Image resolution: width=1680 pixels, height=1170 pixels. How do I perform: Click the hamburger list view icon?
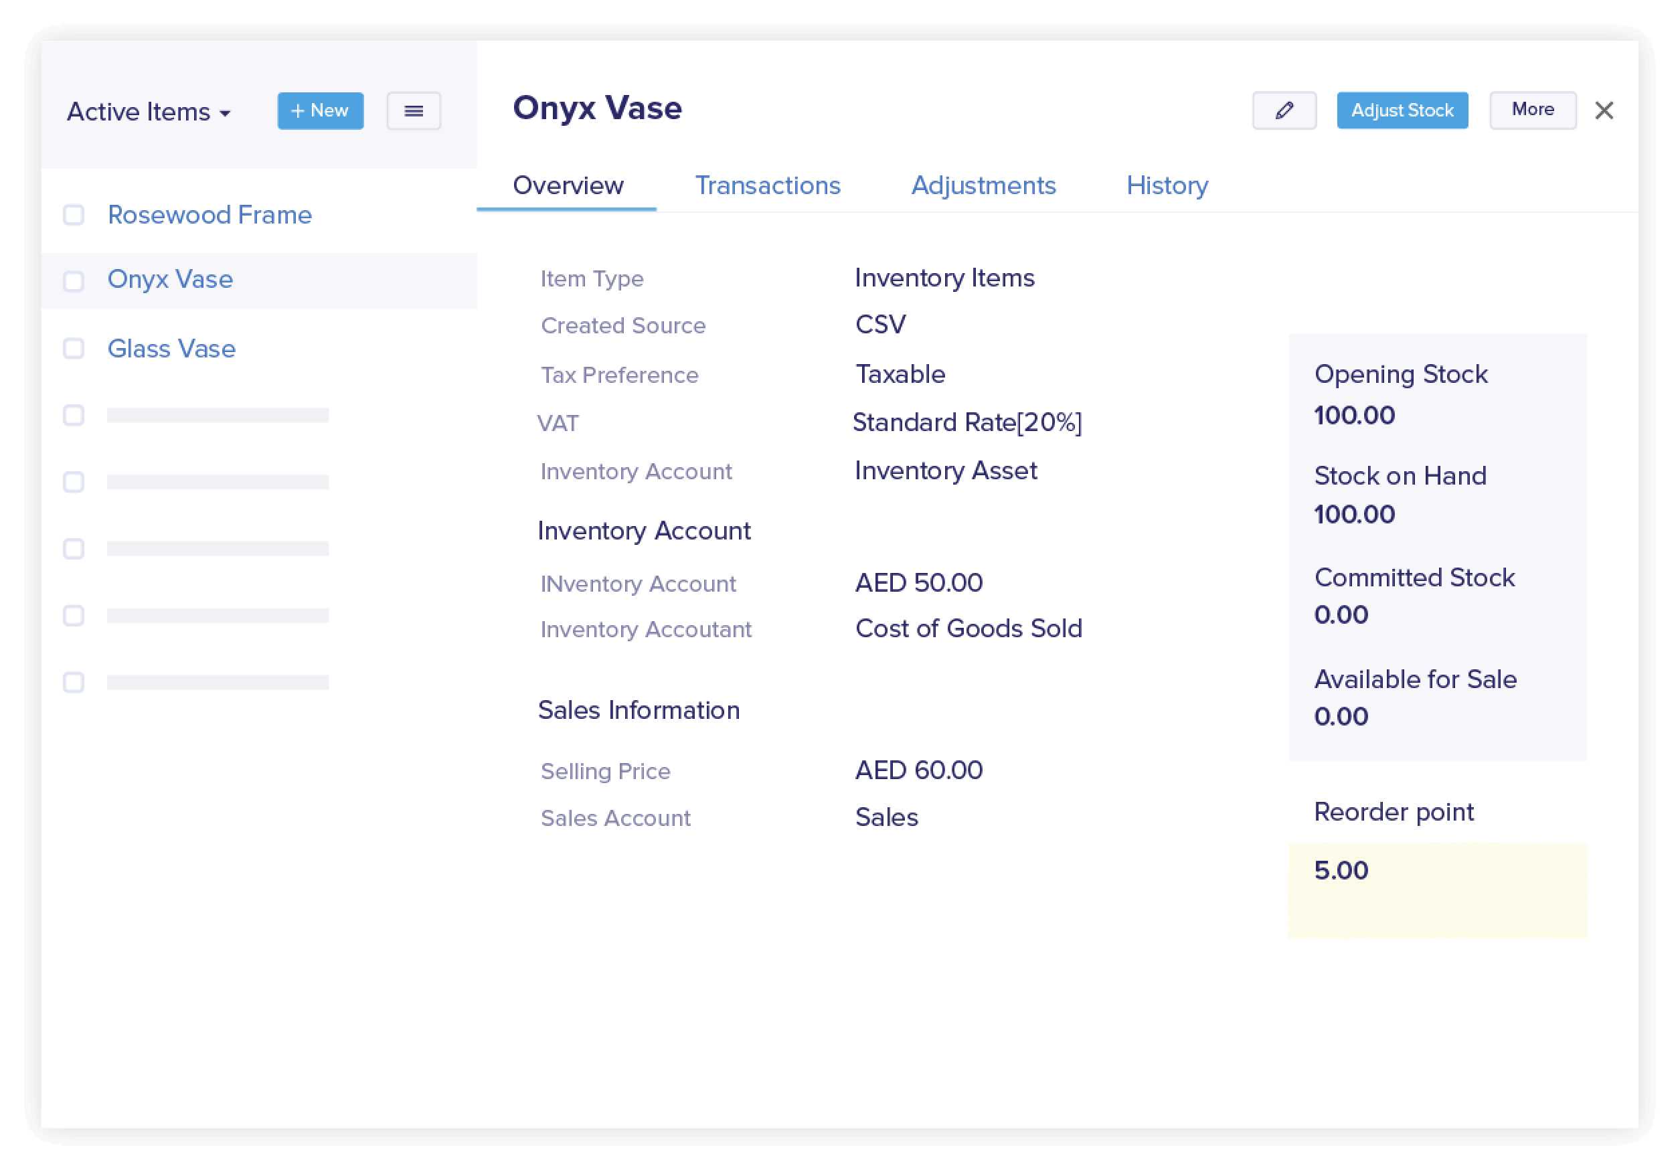(414, 110)
